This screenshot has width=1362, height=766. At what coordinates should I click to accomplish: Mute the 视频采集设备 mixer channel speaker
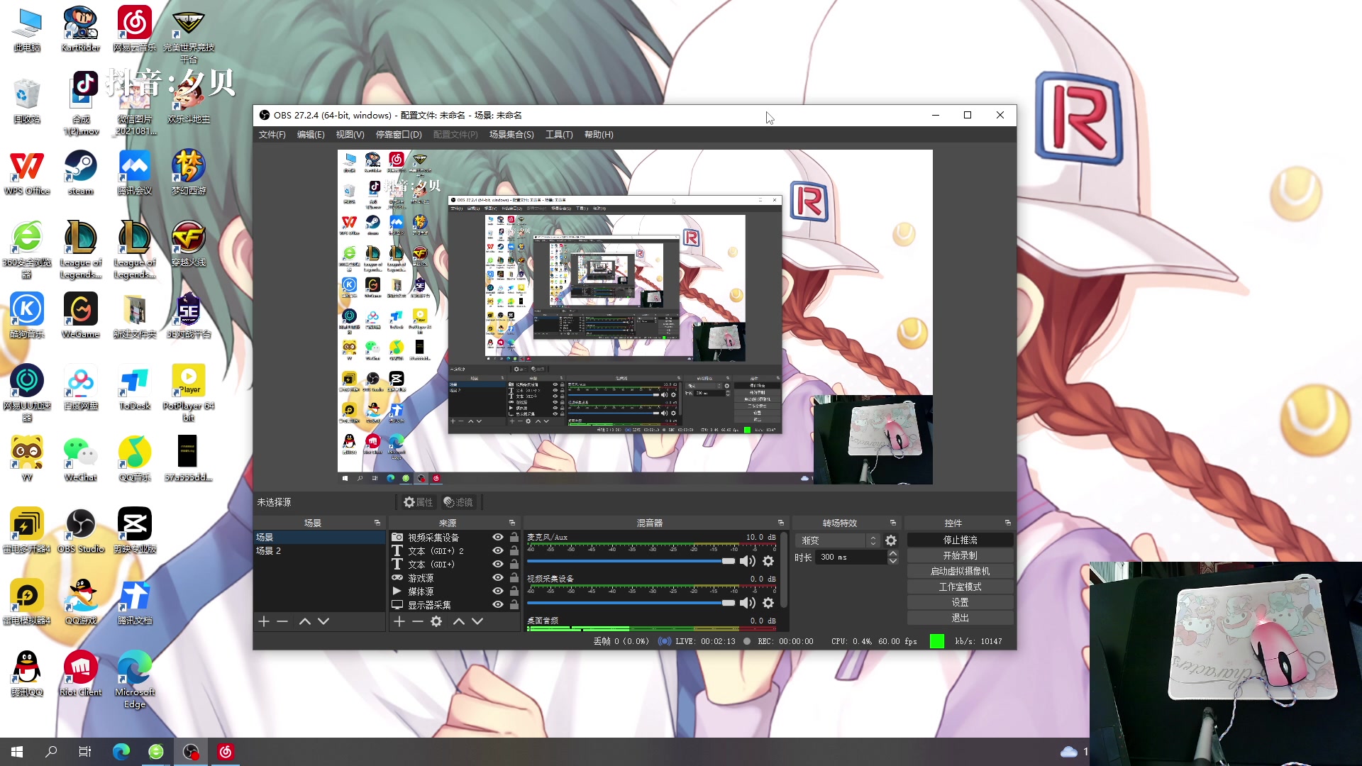pos(748,603)
